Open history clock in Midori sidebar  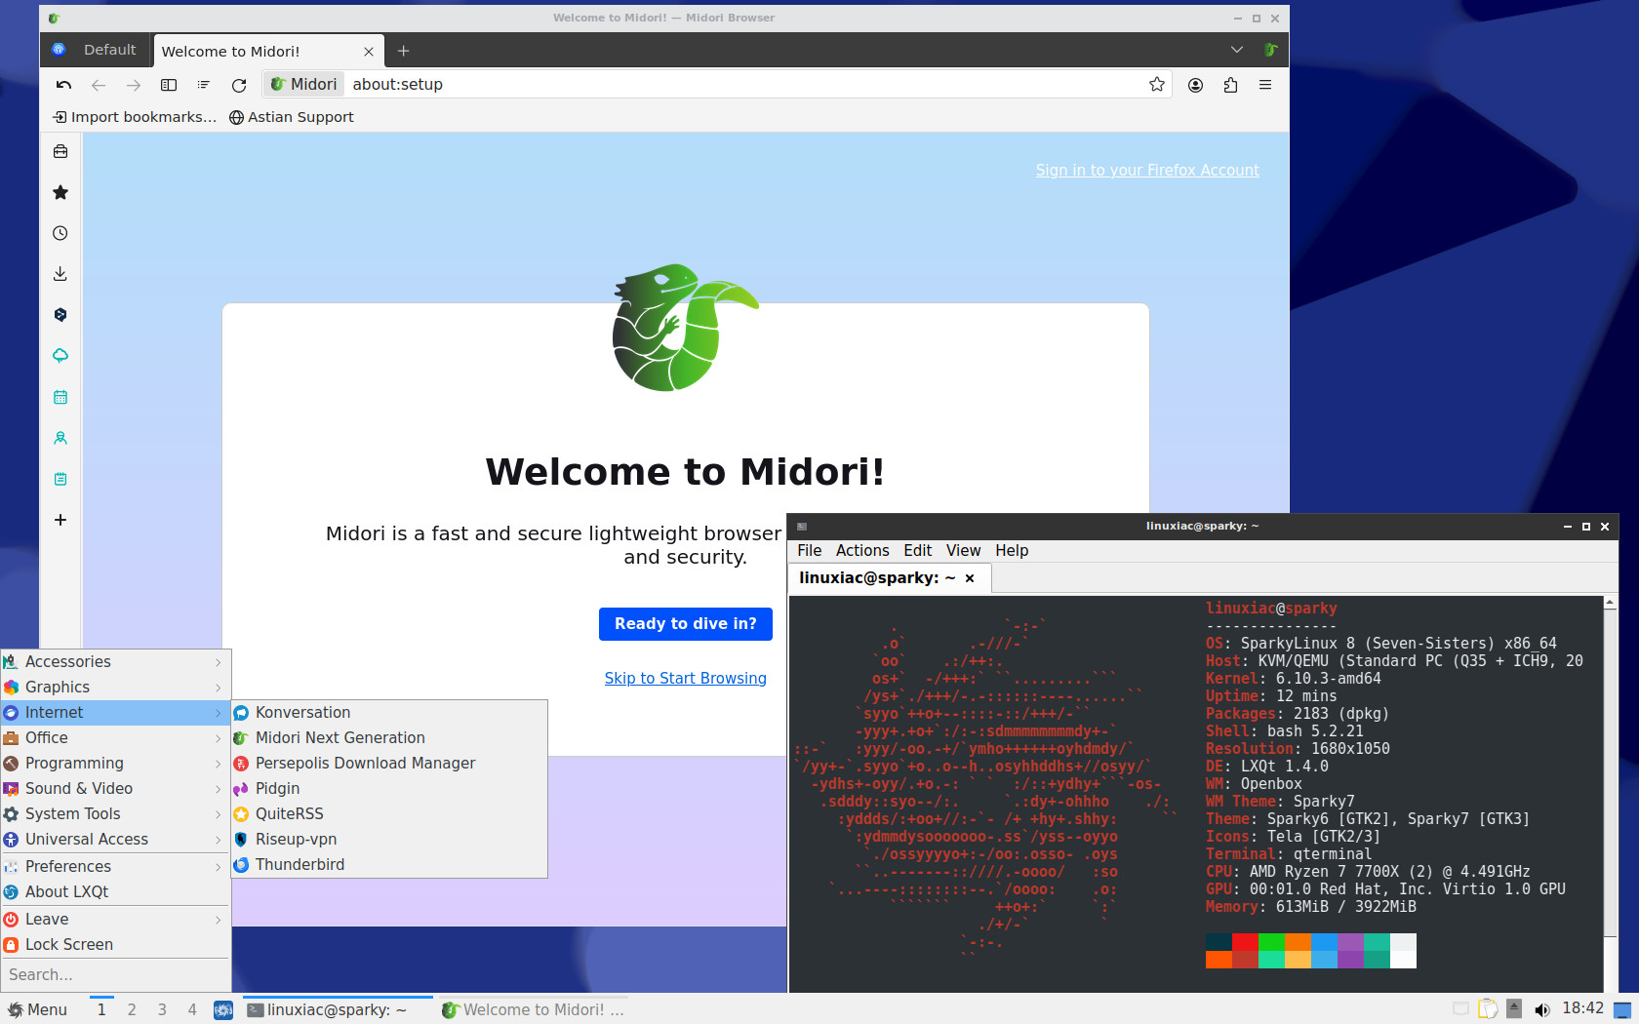coord(60,233)
